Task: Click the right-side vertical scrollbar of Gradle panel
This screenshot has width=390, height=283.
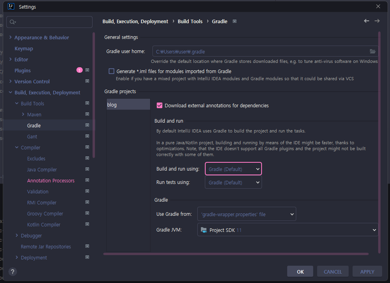Action: point(379,142)
